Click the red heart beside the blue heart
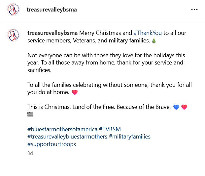This screenshot has height=176, width=205. click(x=184, y=107)
